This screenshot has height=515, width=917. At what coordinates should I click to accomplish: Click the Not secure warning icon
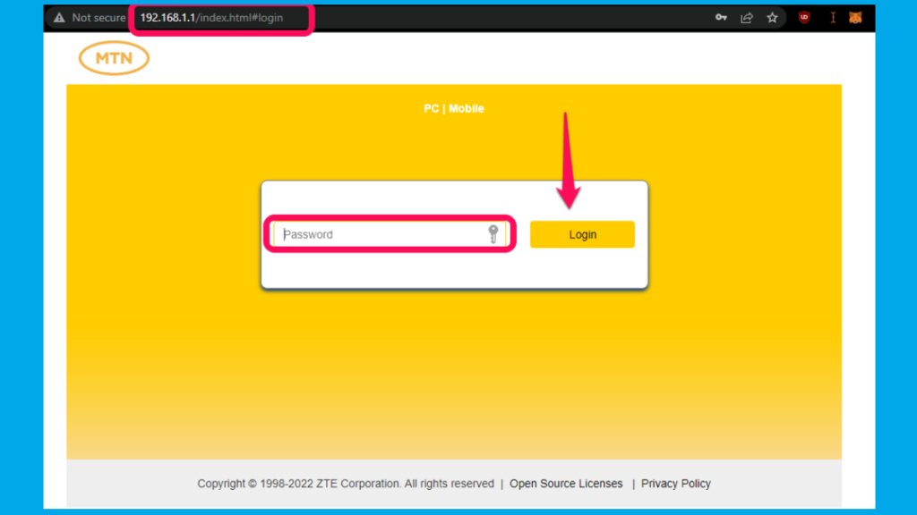coord(59,18)
